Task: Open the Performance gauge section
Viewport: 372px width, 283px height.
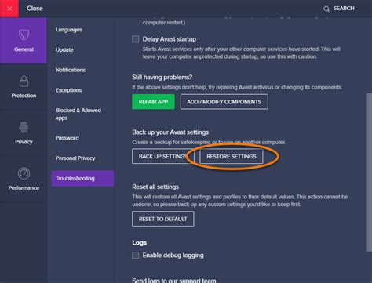Action: 24,179
